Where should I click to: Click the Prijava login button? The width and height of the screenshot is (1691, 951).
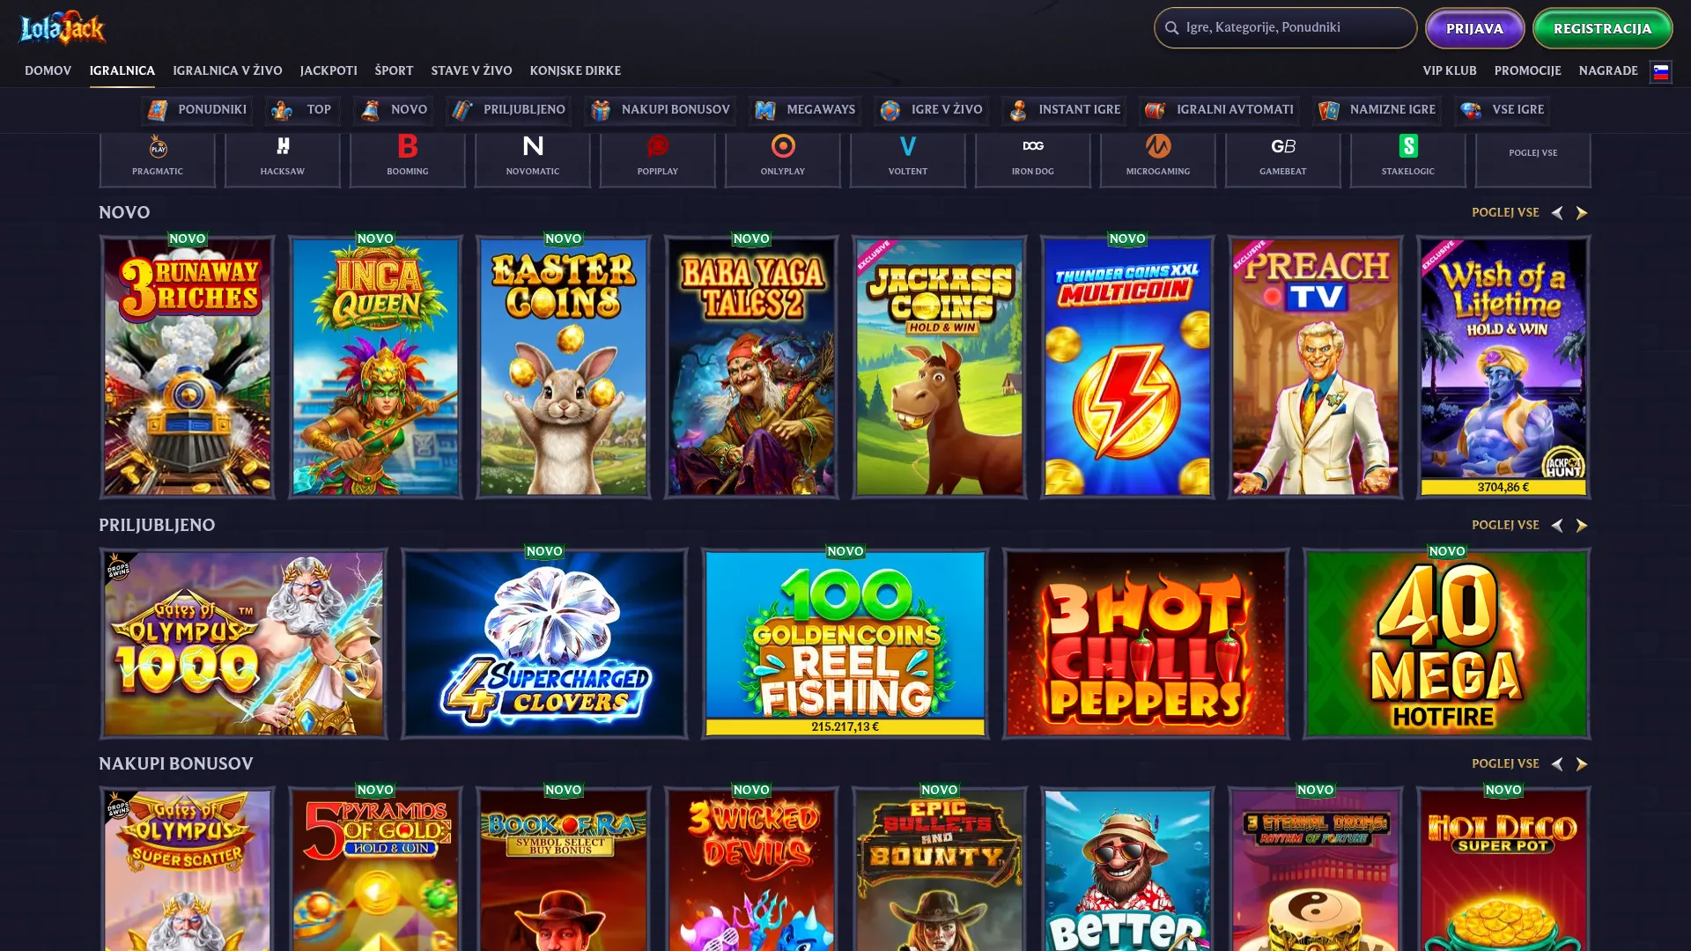click(1474, 28)
